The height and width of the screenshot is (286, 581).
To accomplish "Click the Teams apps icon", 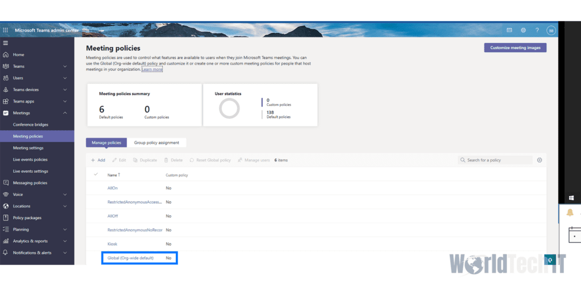I will (6, 101).
